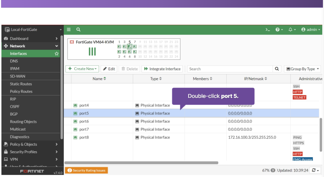Click the Create New dropdown button
324x177 pixels.
[82, 69]
